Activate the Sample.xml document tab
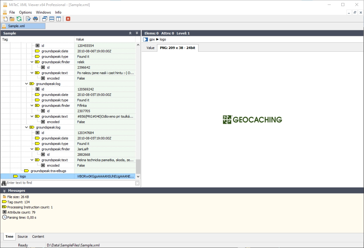The image size is (364, 248). (23, 26)
